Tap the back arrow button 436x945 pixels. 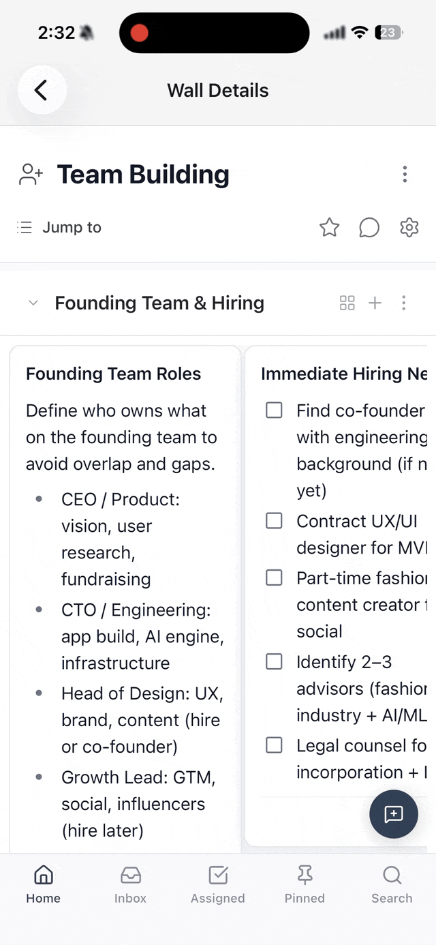[42, 90]
